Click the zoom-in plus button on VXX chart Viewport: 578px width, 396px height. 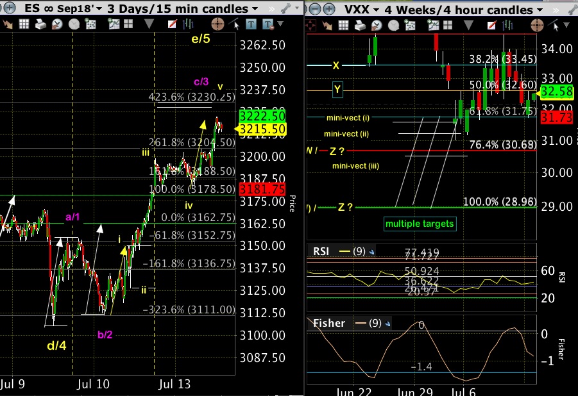click(x=329, y=8)
